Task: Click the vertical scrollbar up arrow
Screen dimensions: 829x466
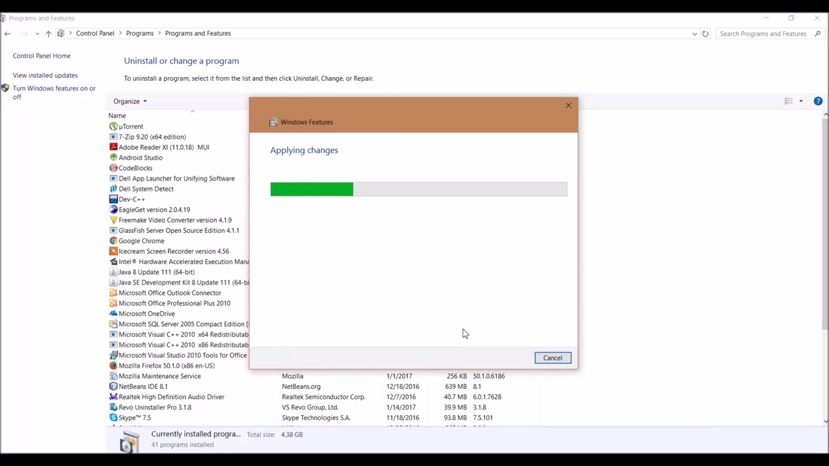Action: tap(825, 115)
